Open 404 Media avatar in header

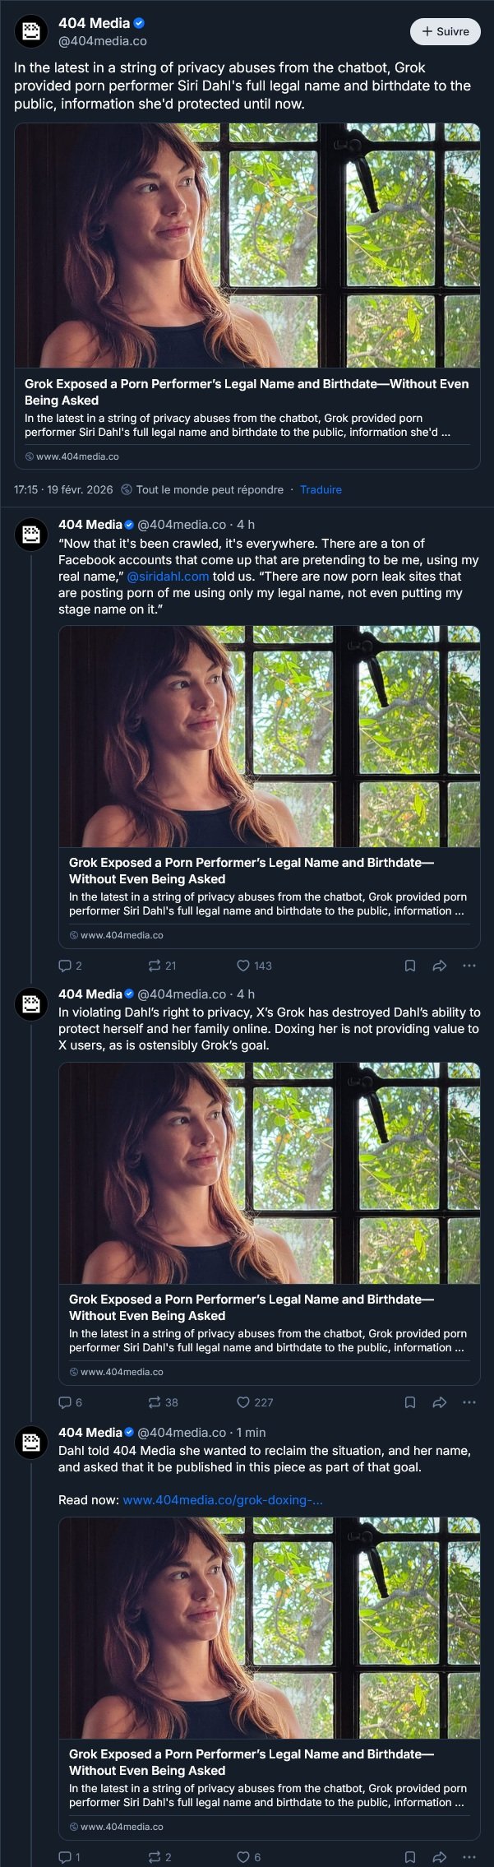point(31,31)
